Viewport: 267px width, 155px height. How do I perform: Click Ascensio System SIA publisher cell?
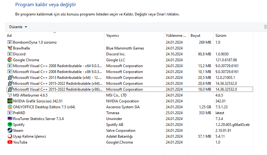tap(123, 107)
